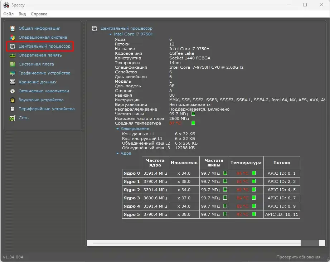Click the temperature graph icon in Ядро 5 row

click(254, 214)
